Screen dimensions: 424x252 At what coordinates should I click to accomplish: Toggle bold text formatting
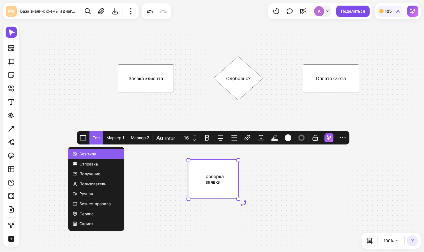click(x=207, y=138)
